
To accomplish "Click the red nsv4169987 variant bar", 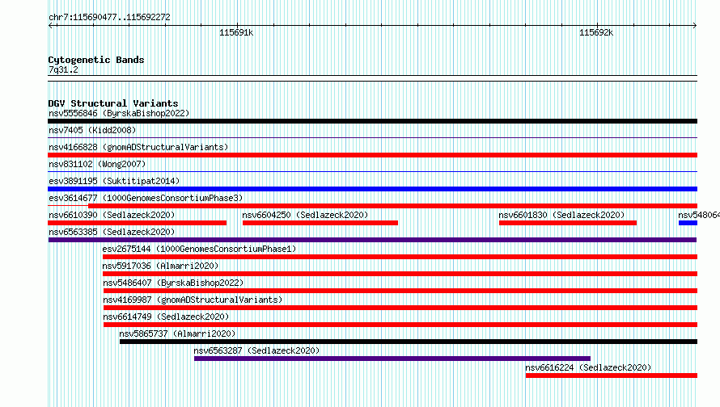I will click(x=400, y=308).
